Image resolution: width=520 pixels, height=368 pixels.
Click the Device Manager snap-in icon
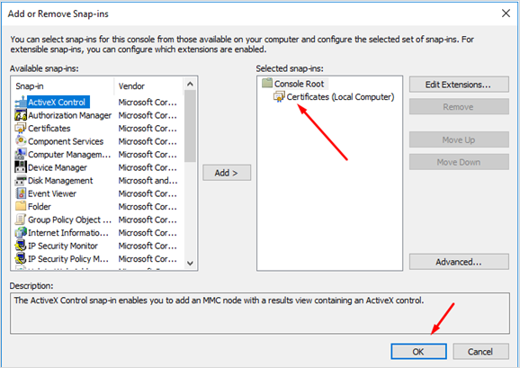[x=21, y=167]
